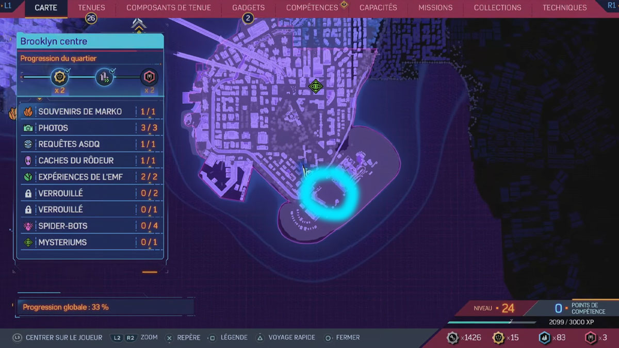Click the Souvenirs de Marko icon

tap(28, 111)
